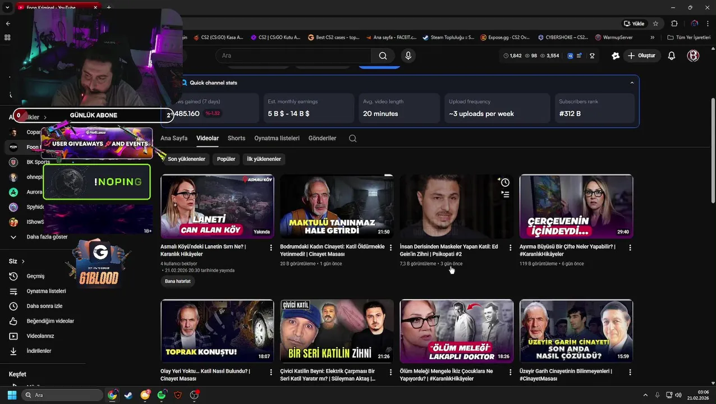Add Ed Gein video to Watch Later
716x404 pixels.
(505, 182)
